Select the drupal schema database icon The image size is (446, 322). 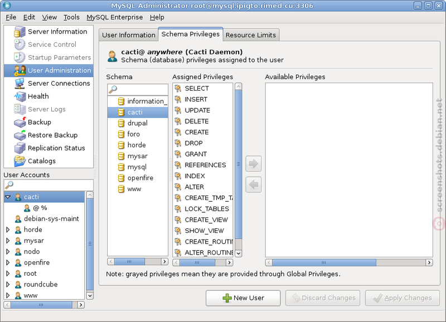click(121, 123)
